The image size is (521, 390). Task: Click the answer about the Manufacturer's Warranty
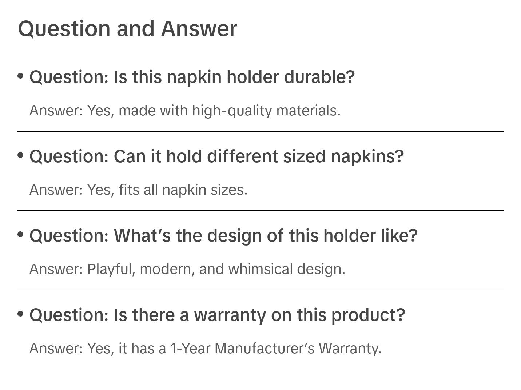205,349
